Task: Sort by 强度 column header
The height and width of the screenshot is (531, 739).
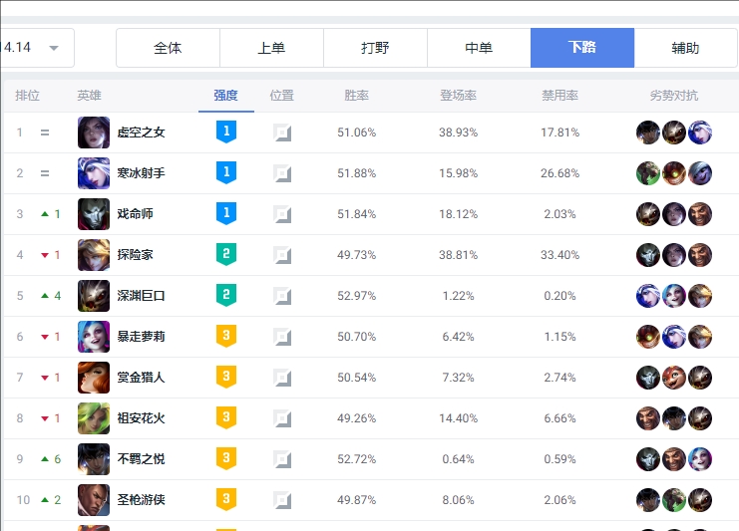Action: pos(225,96)
